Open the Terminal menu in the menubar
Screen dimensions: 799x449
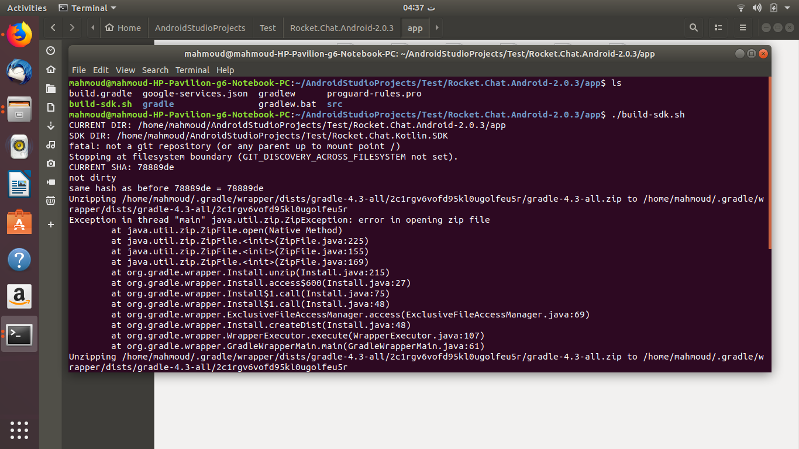(x=192, y=70)
